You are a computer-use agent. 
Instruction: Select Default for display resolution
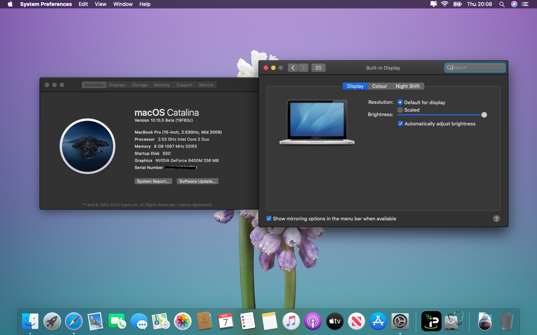(400, 102)
